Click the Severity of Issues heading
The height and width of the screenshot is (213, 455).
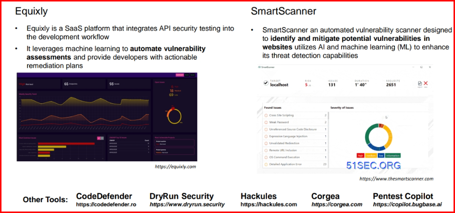tap(342, 108)
